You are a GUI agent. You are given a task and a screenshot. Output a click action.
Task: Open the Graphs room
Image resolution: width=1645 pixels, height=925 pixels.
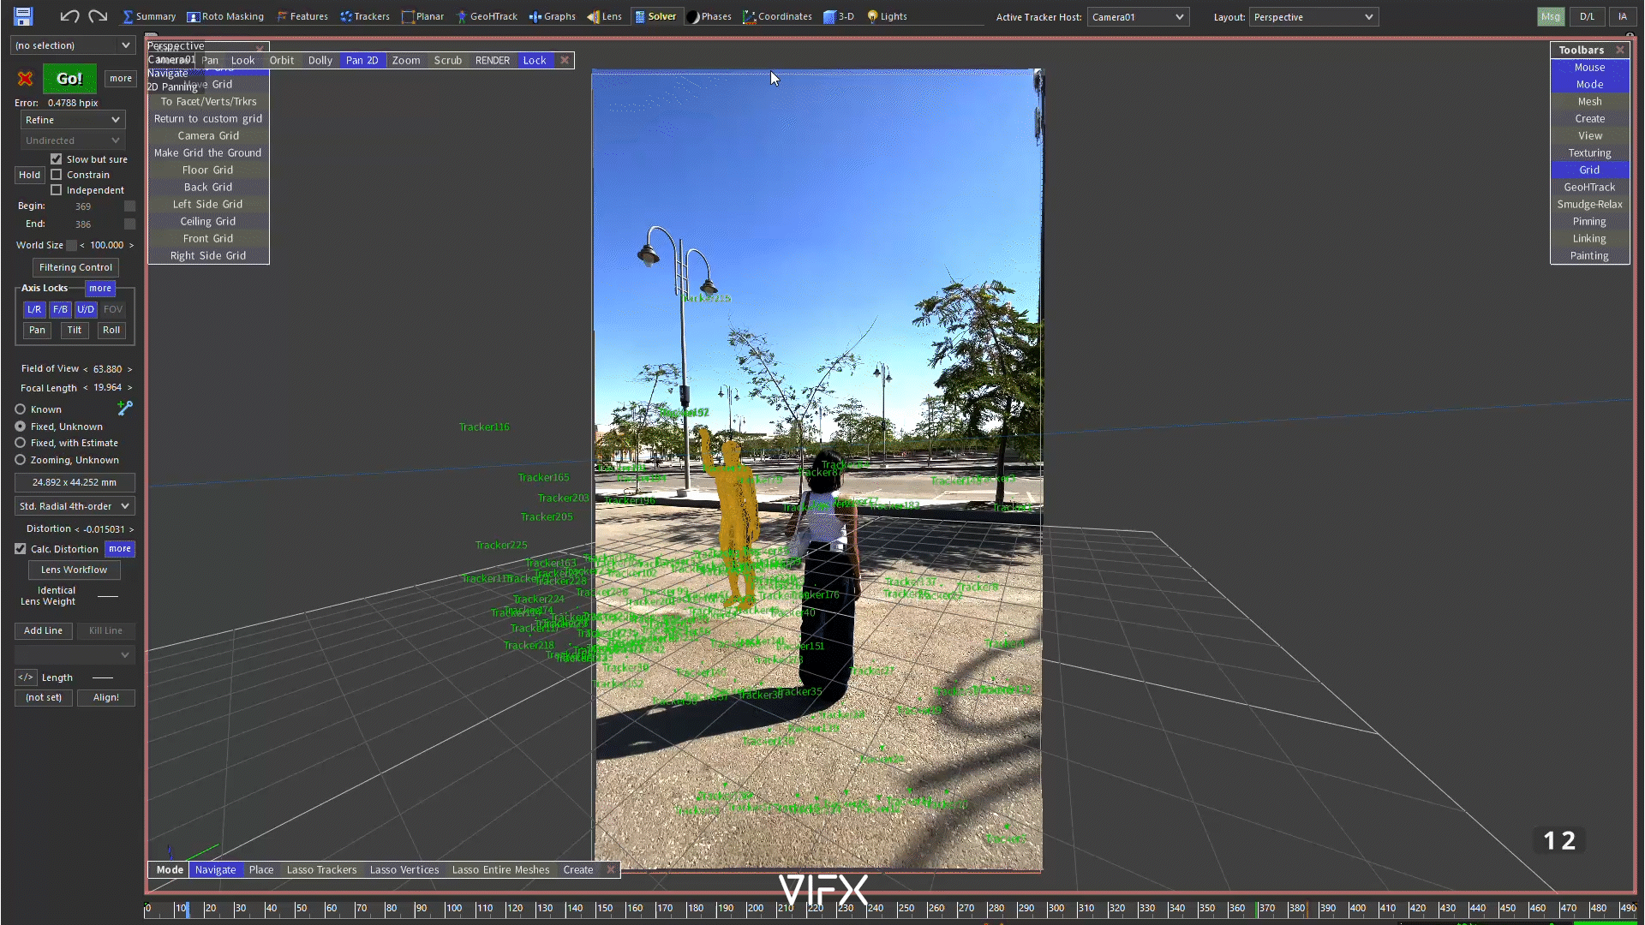(x=553, y=16)
